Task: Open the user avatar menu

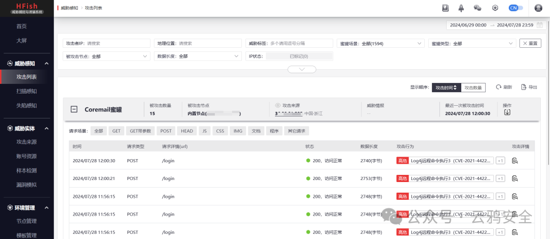Action: [x=538, y=8]
